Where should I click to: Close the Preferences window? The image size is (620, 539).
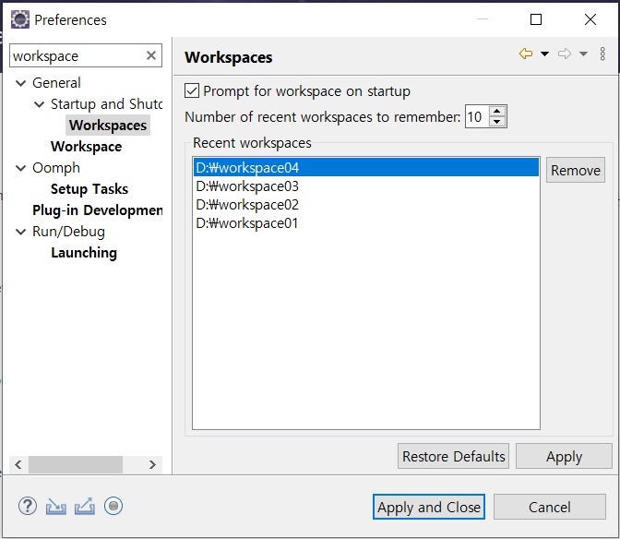pos(590,19)
